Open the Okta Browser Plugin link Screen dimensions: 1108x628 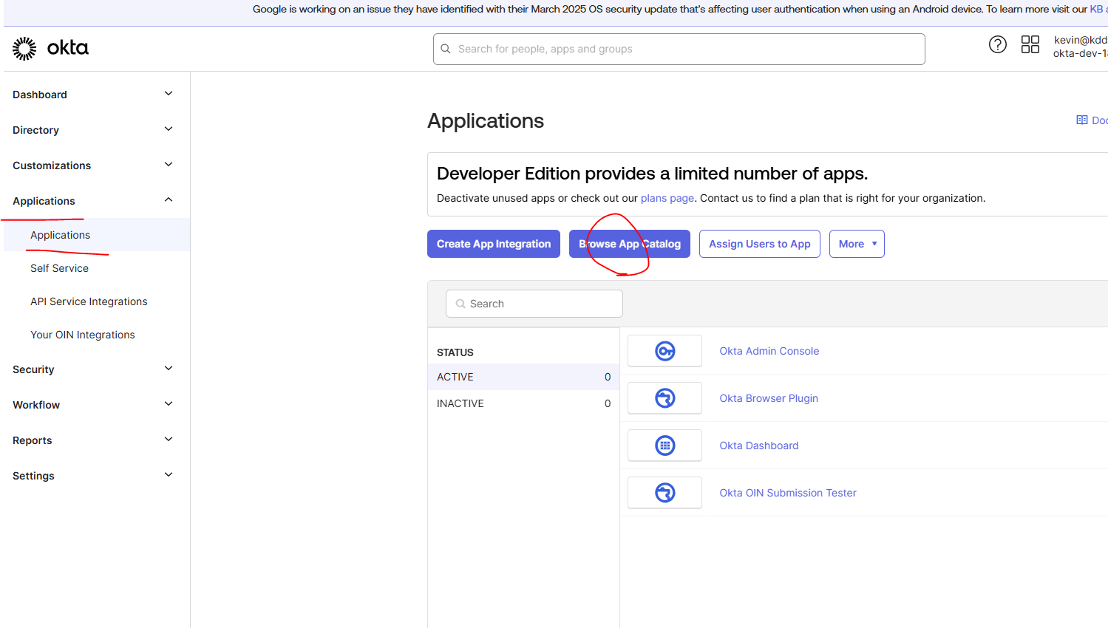[769, 398]
